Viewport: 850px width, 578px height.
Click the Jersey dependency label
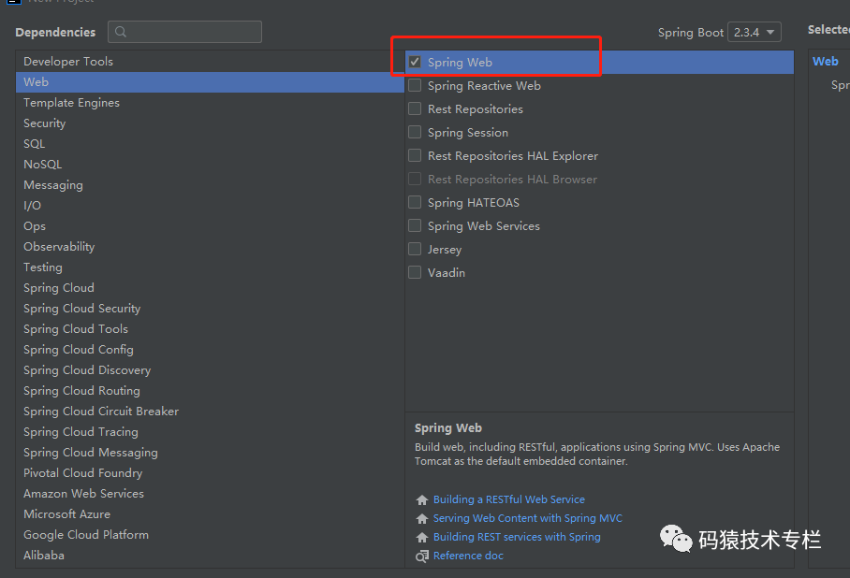pyautogui.click(x=445, y=250)
